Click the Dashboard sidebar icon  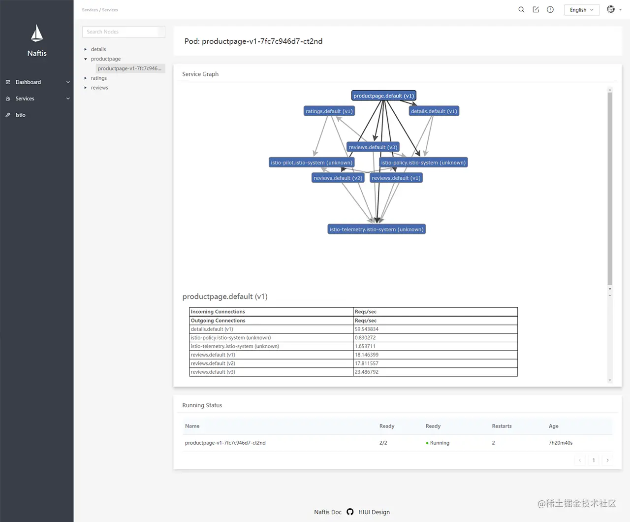pyautogui.click(x=8, y=82)
